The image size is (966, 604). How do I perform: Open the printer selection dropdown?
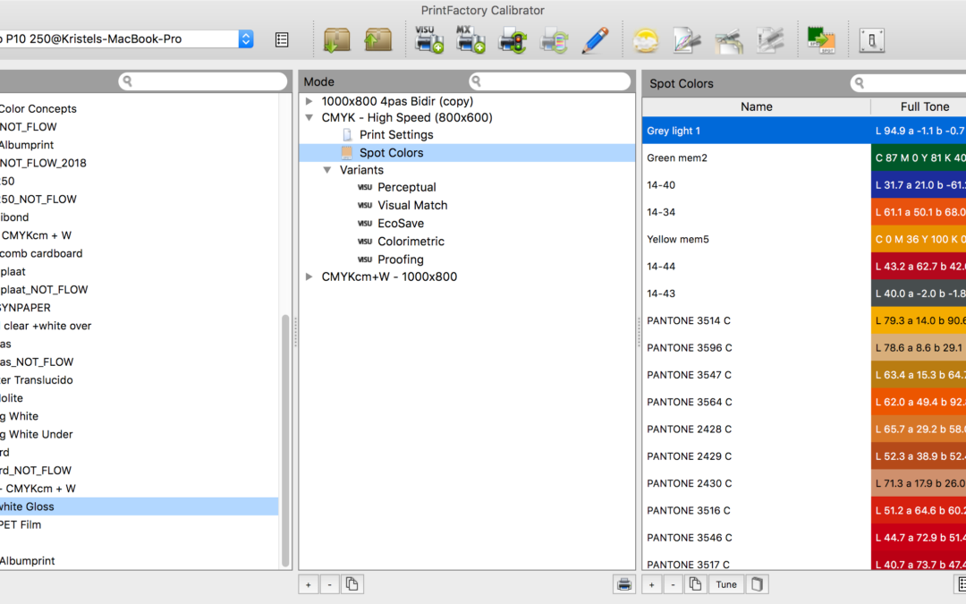(x=246, y=39)
